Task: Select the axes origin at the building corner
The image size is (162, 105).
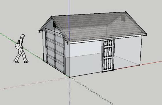Action: pyautogui.click(x=69, y=77)
